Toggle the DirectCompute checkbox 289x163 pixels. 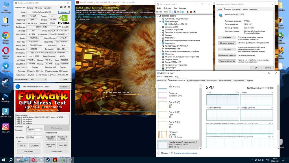pyautogui.click(x=46, y=71)
